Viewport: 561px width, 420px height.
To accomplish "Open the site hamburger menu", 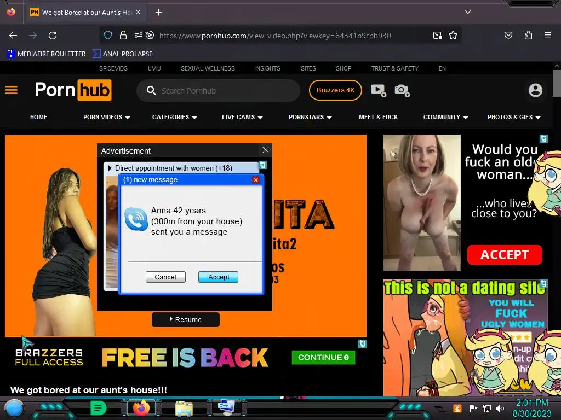I will coord(11,90).
